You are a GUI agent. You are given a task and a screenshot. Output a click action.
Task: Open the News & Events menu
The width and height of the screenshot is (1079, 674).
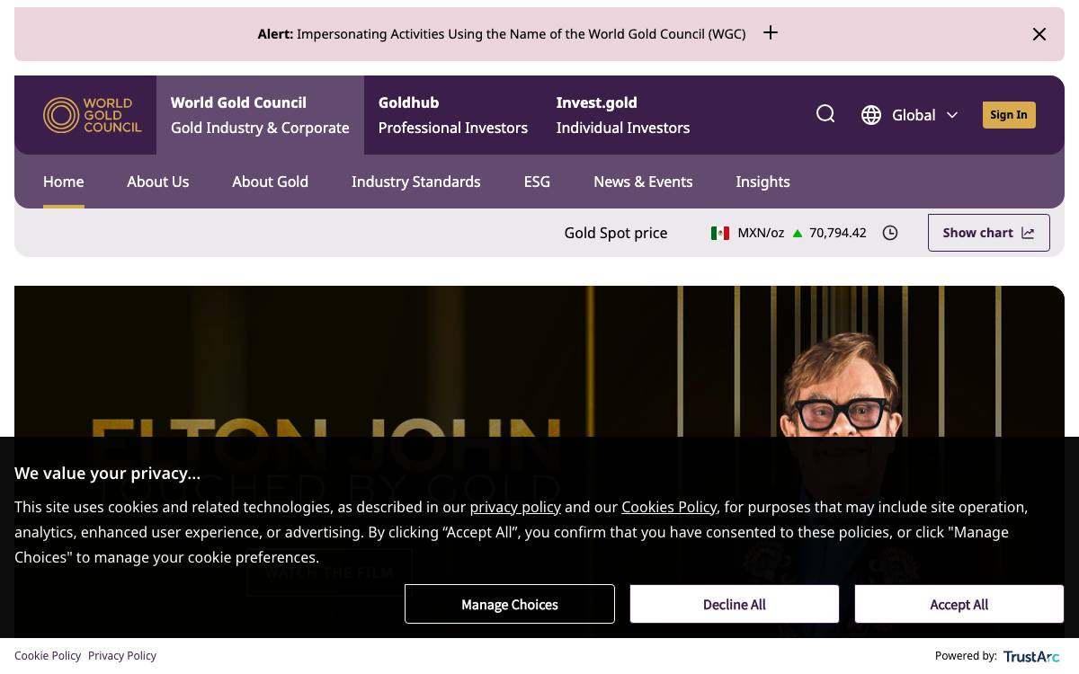[643, 182]
